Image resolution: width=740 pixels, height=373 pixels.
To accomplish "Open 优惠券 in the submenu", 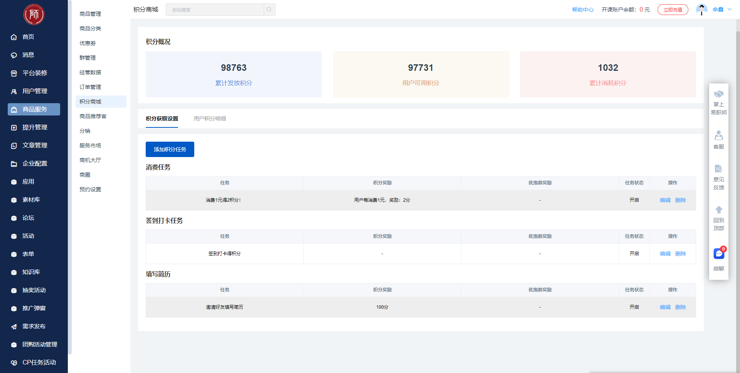I will [x=87, y=43].
